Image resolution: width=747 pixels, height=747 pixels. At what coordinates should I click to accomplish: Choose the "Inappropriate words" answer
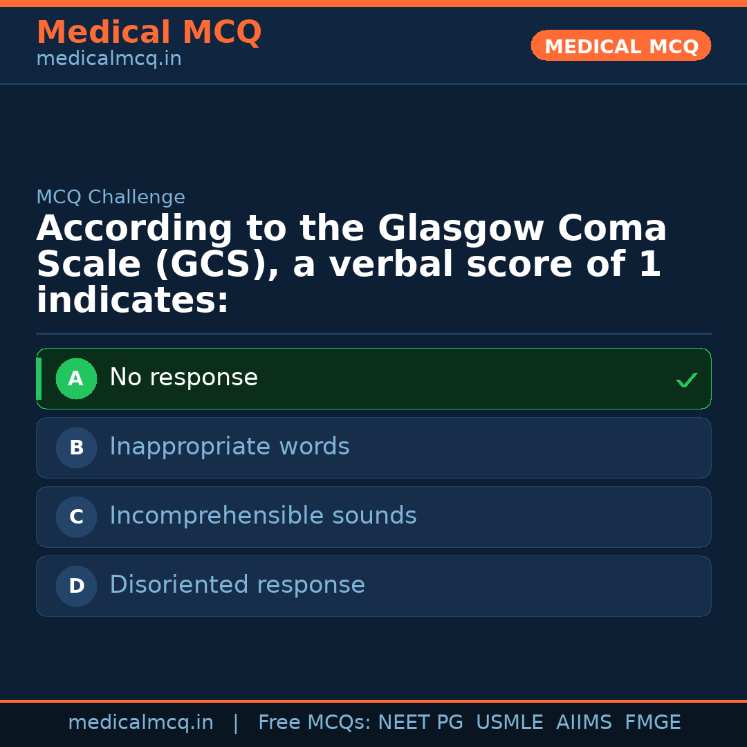(229, 447)
